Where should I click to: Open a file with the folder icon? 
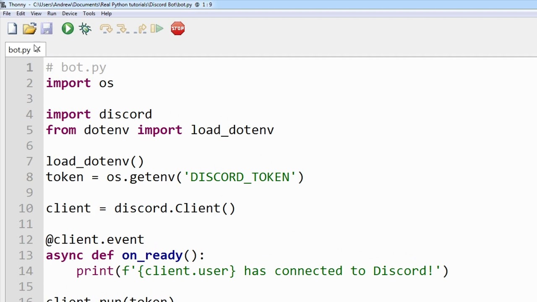click(29, 29)
